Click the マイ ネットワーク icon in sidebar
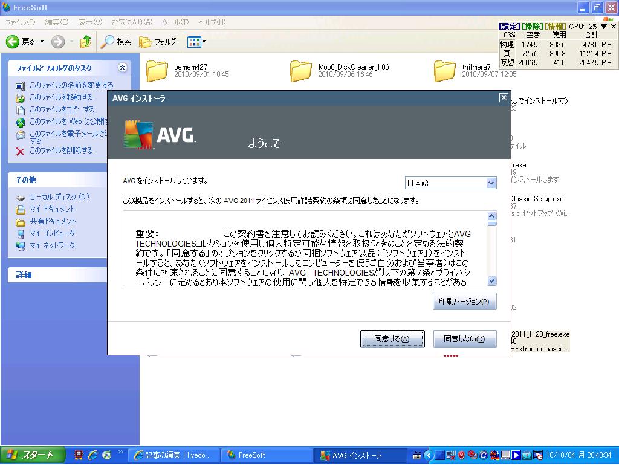 (x=21, y=246)
